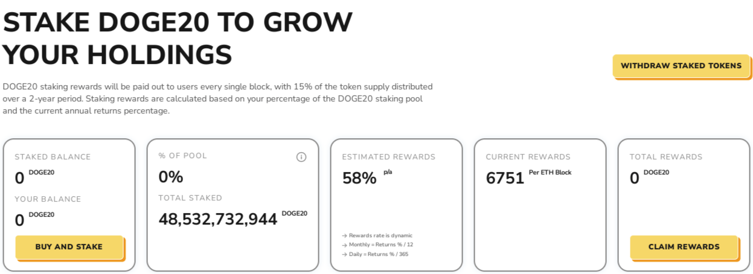This screenshot has width=753, height=274.
Task: Click the Rewards rate is dynamic note
Action: click(377, 235)
